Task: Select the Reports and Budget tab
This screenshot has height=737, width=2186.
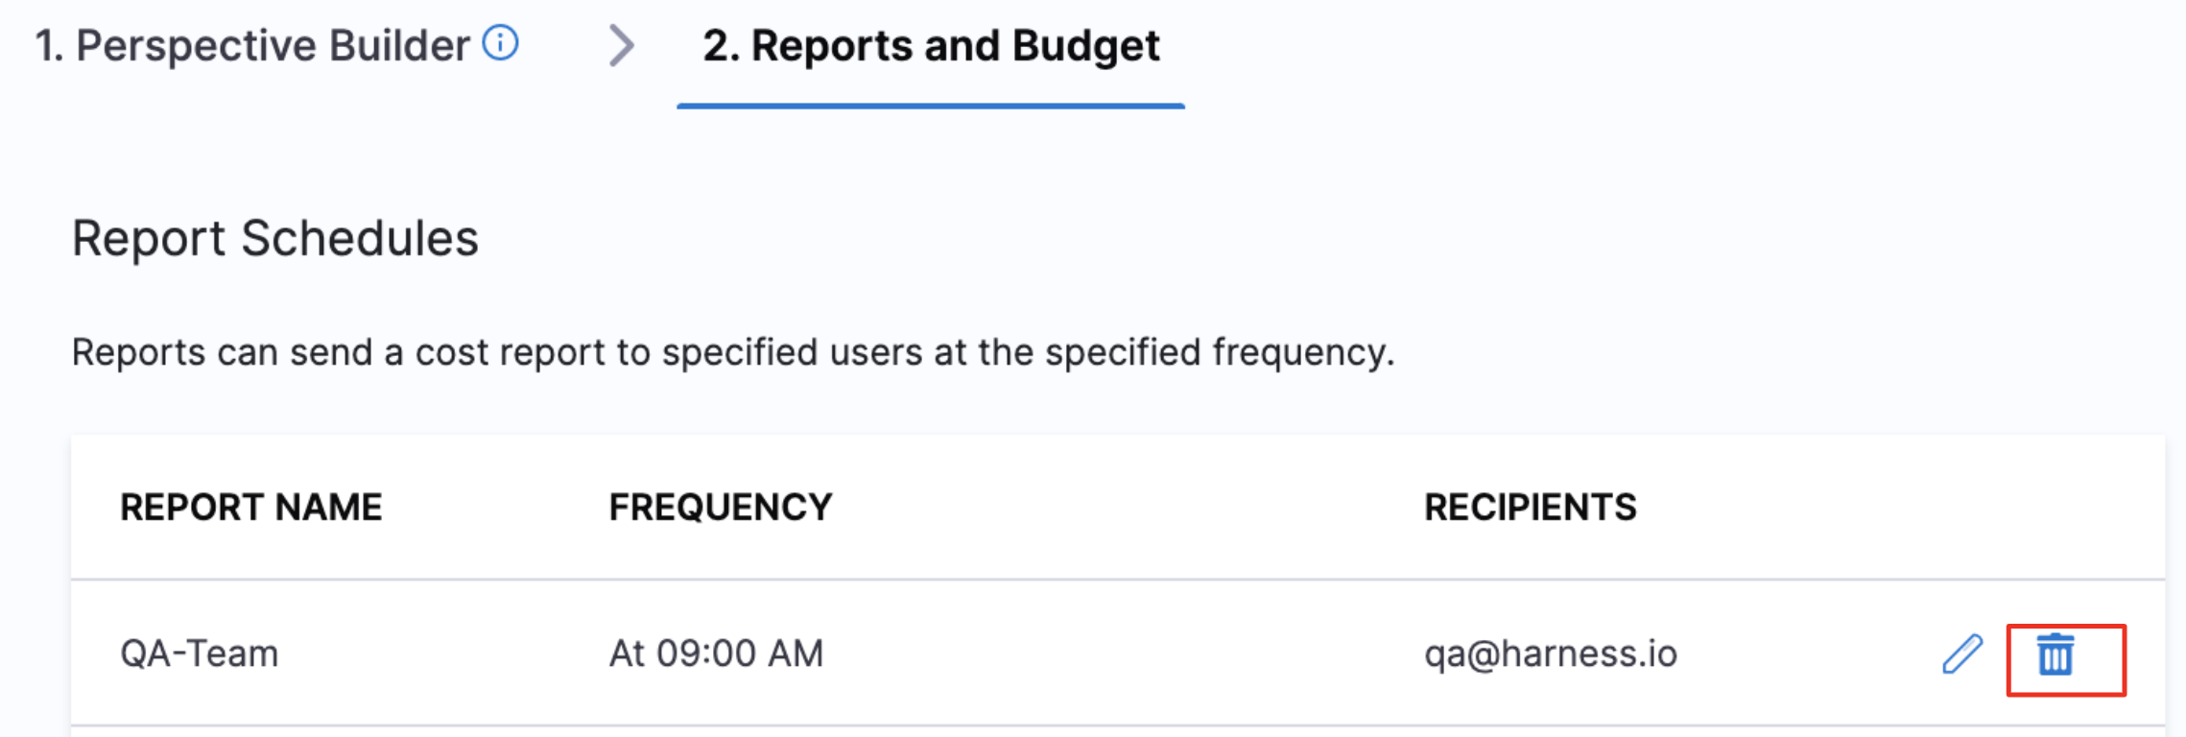Action: (x=931, y=45)
